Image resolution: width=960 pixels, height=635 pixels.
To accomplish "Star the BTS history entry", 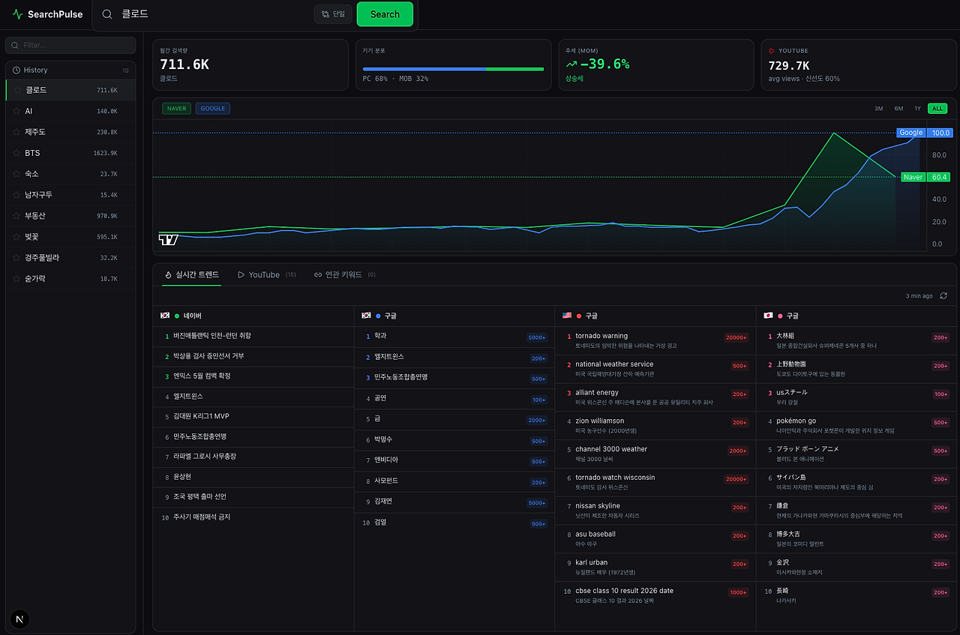I will (17, 153).
